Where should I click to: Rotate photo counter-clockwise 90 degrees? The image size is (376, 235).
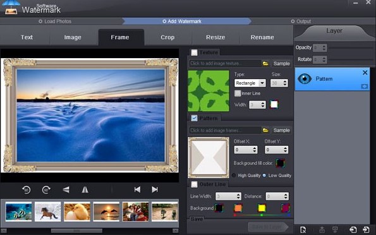coord(27,190)
